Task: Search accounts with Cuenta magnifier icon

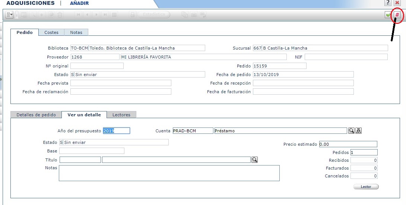Action: coord(351,131)
